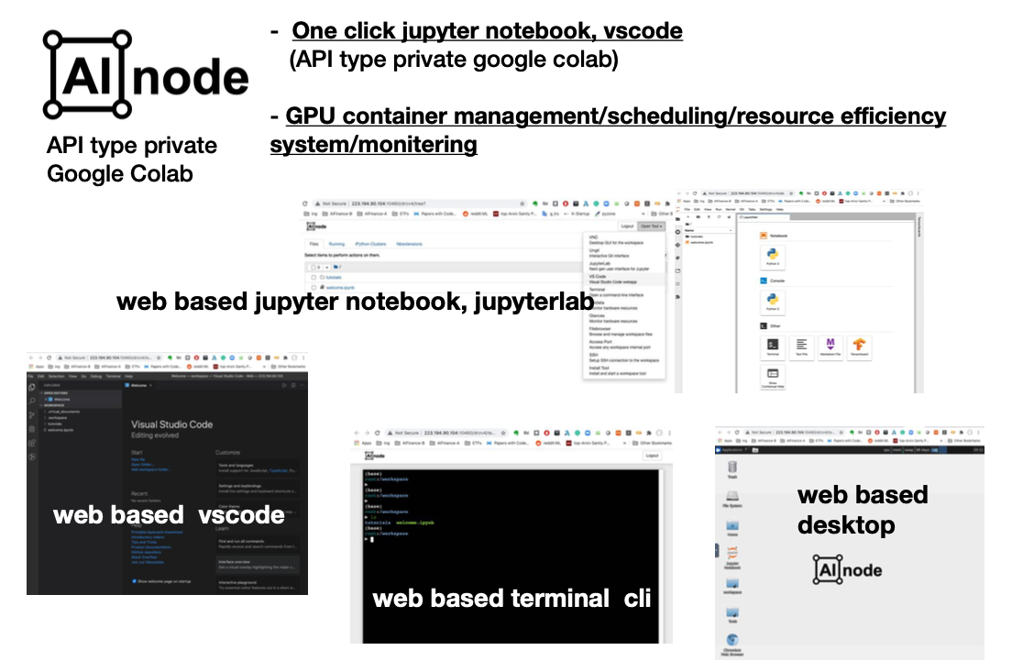Click the Markdown File launcher icon
The width and height of the screenshot is (1023, 672).
830,345
